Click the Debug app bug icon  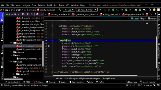pos(113,10)
